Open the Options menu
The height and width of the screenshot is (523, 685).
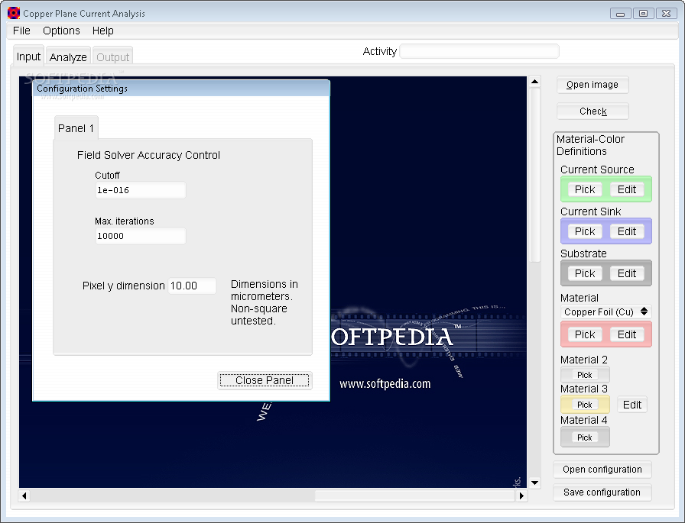61,31
